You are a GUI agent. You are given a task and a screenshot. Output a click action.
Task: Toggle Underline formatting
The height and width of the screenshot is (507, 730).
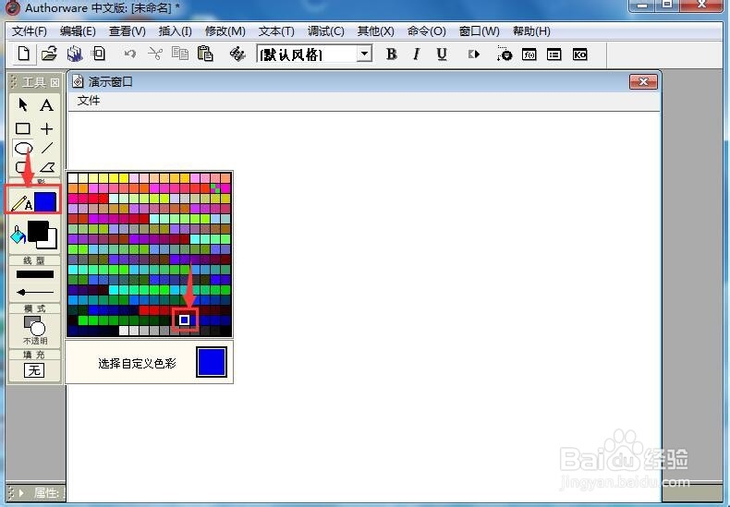pos(442,54)
